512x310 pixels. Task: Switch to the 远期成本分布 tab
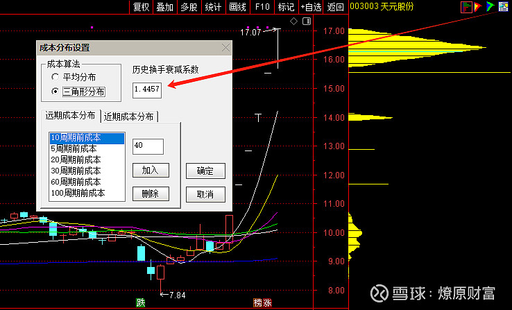tap(70, 116)
